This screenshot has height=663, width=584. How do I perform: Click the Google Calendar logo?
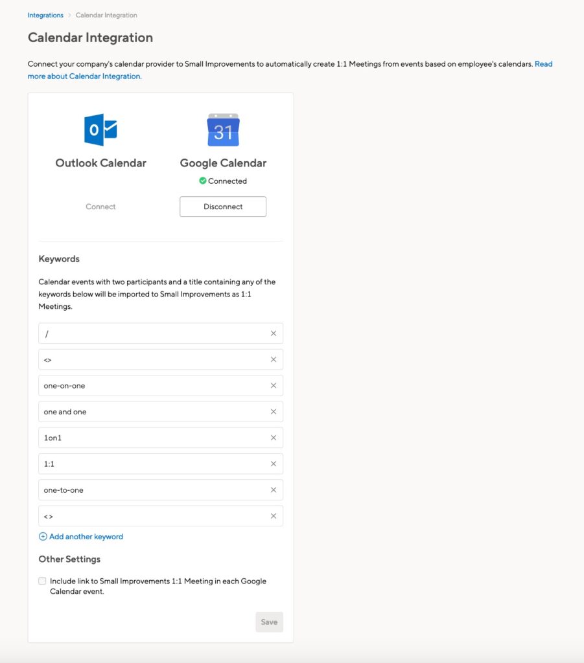pos(223,129)
